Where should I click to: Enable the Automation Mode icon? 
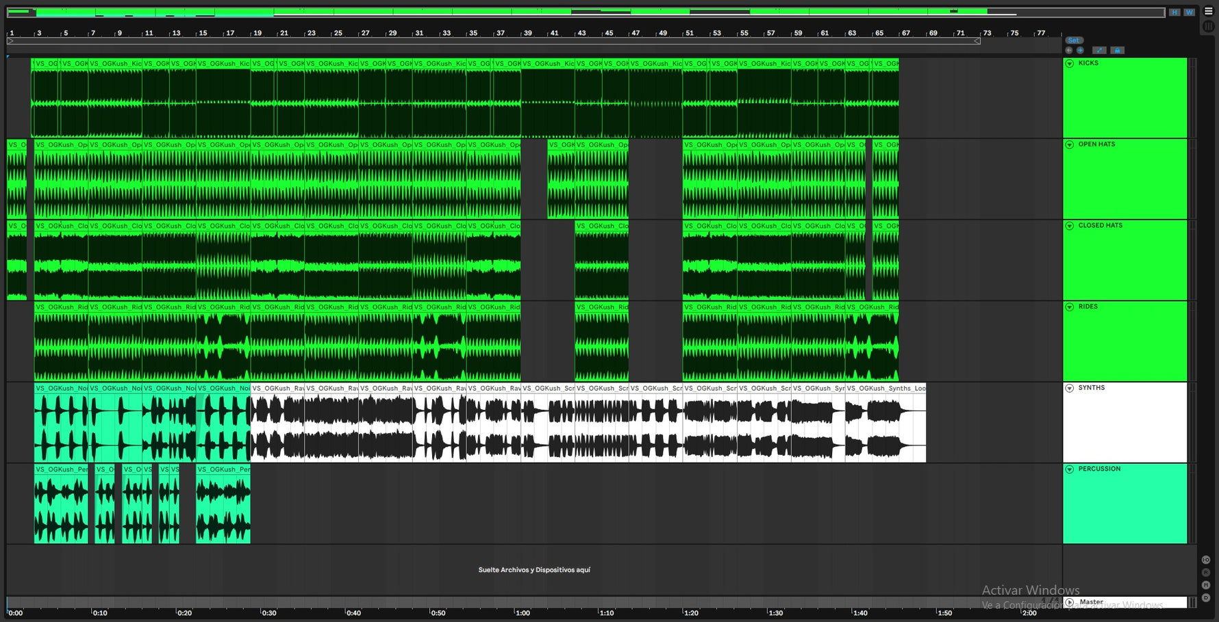click(1099, 51)
